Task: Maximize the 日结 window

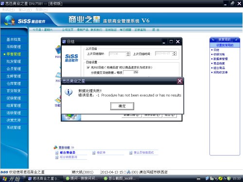Action: (171, 42)
